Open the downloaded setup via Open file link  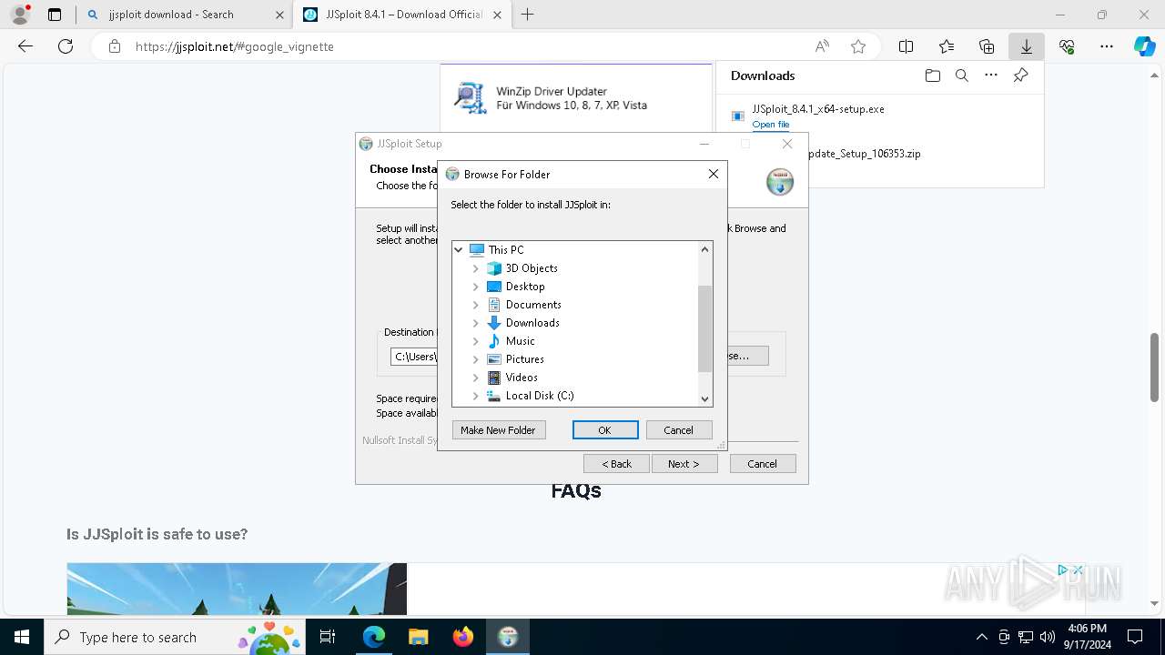[771, 125]
